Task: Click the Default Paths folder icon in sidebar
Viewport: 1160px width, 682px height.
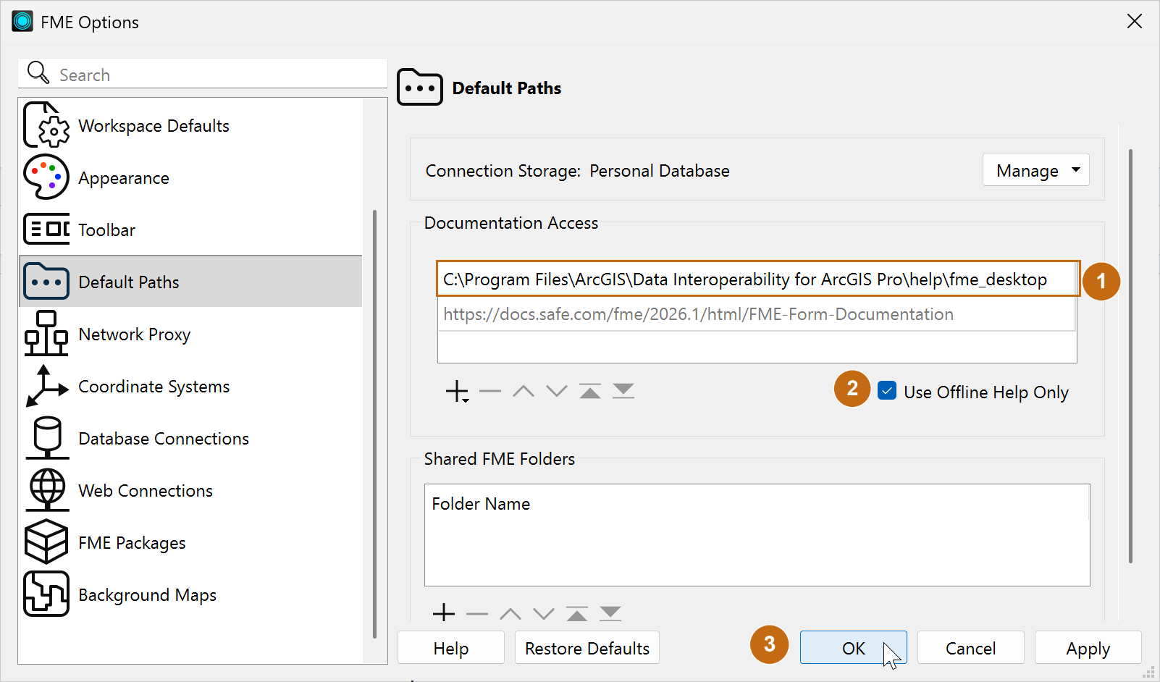Action: click(x=46, y=282)
